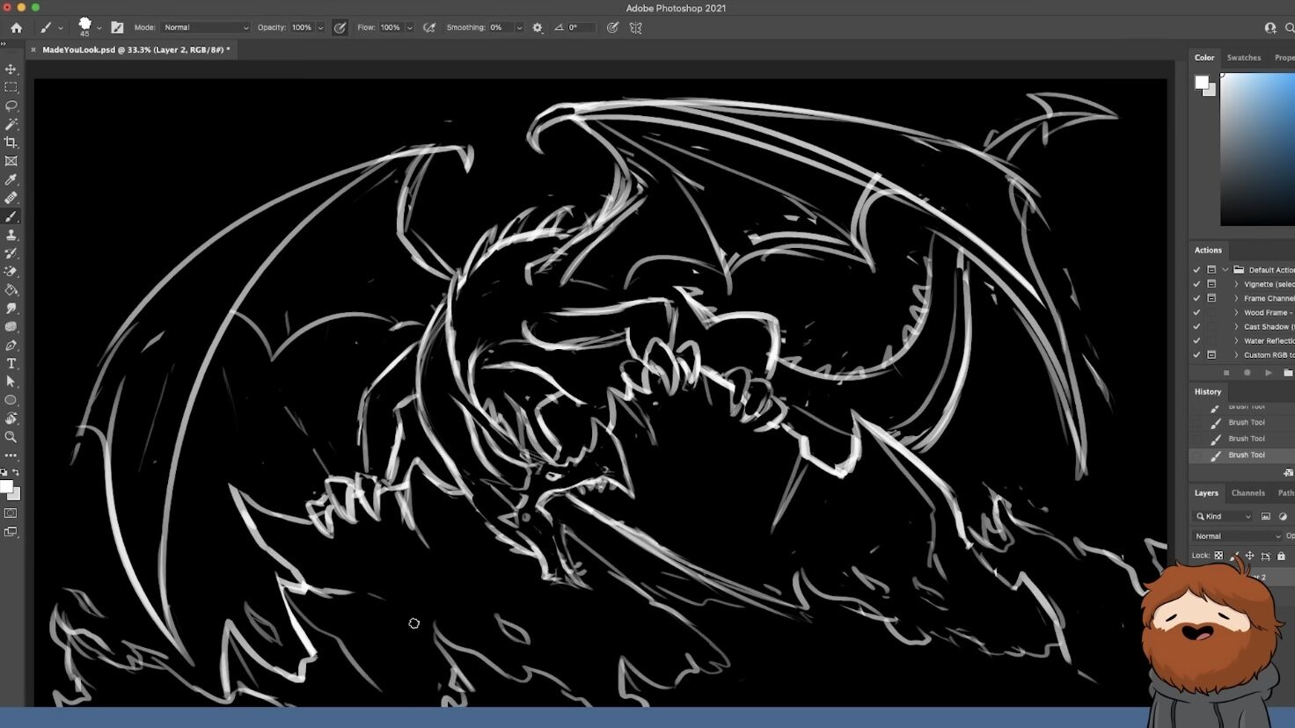Select the History Brush tool
This screenshot has width=1295, height=728.
coord(11,253)
